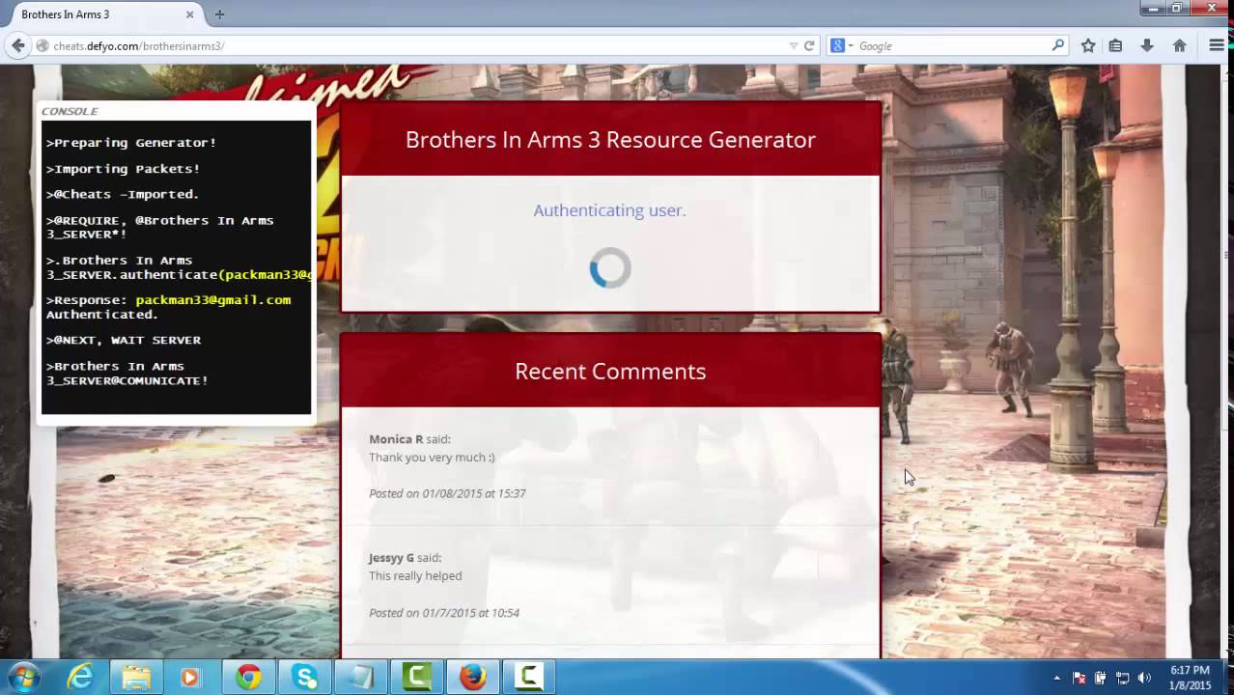The image size is (1234, 695).
Task: Click the '>@NEXT, WAIT SERVER' console line
Action: coord(124,340)
